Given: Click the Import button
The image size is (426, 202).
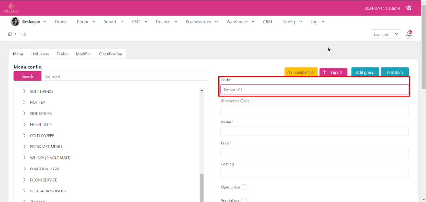Looking at the screenshot, I should [333, 72].
